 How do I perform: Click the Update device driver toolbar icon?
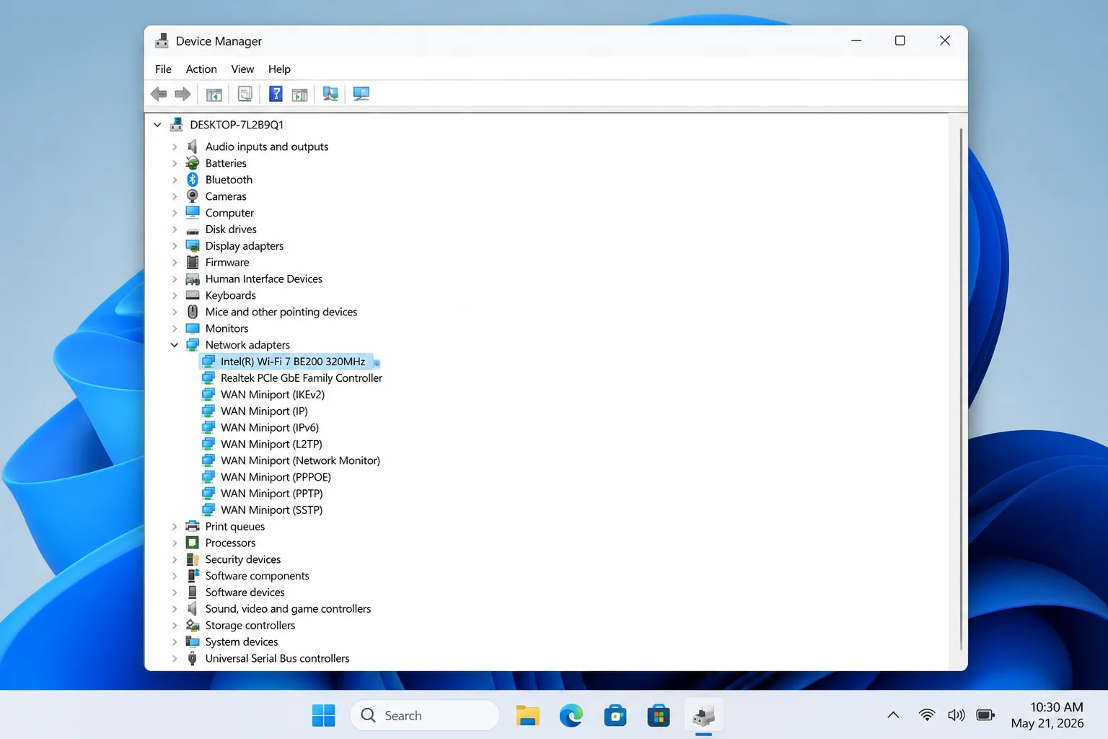point(330,94)
